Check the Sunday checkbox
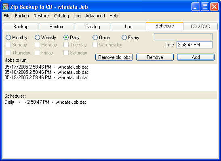This screenshot has width=221, height=161. click(16, 45)
